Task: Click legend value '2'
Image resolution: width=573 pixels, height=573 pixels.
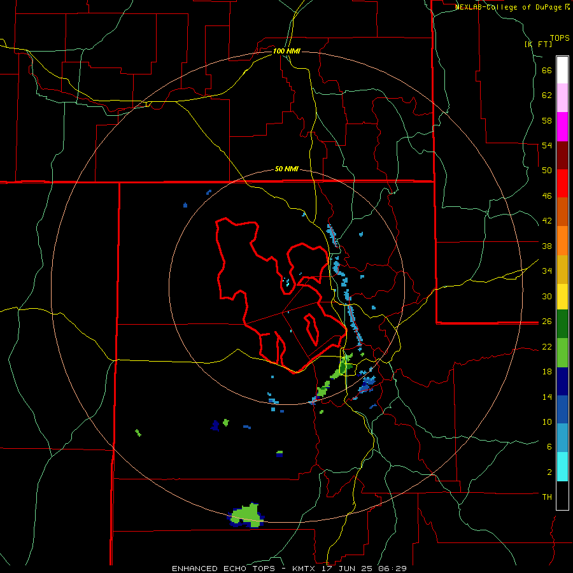Action: coord(549,472)
